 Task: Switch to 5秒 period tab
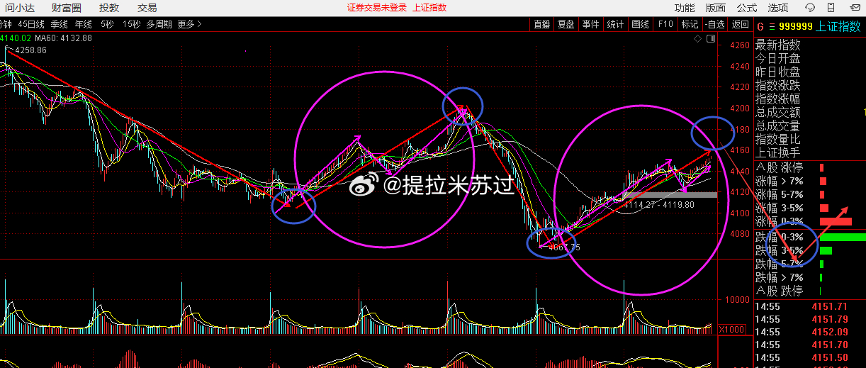point(106,24)
